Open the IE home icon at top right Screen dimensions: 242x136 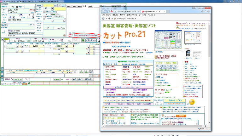[202, 11]
